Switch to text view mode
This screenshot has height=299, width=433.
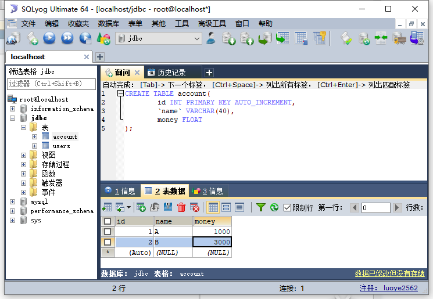(239, 207)
